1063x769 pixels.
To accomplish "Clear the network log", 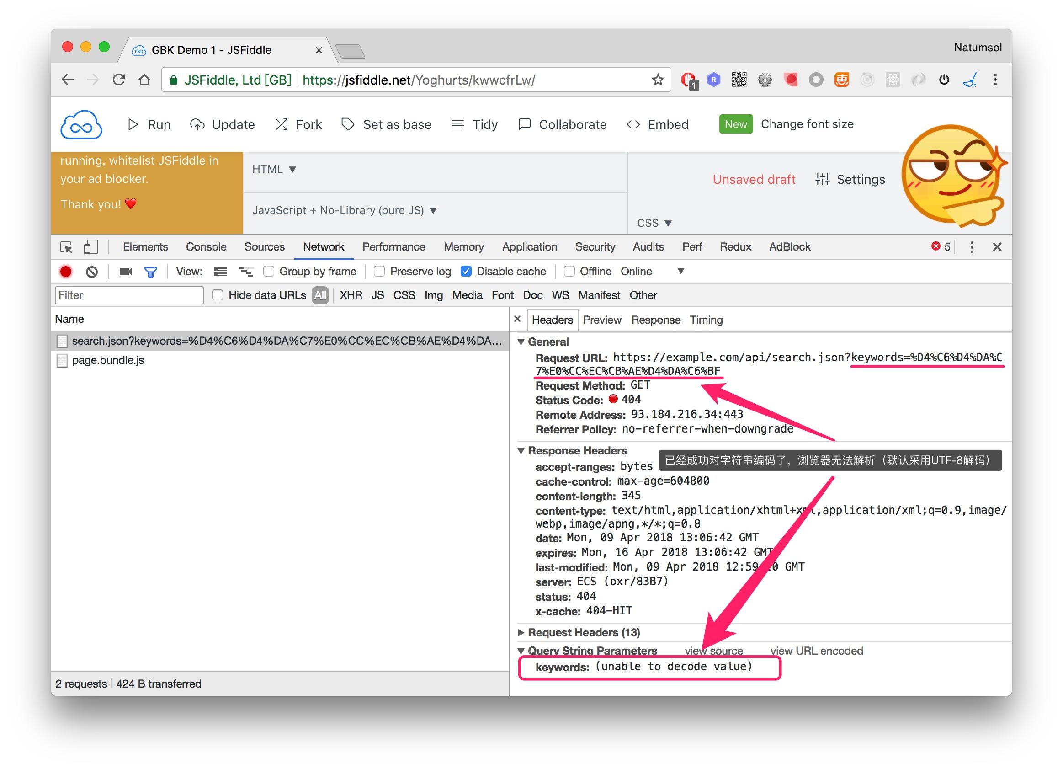I will click(x=92, y=272).
